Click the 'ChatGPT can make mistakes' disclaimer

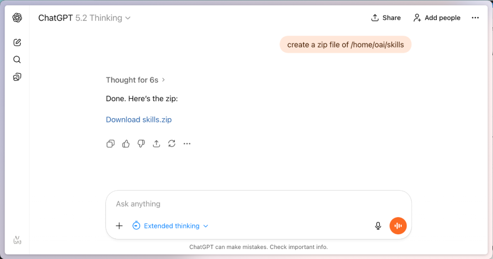point(258,247)
